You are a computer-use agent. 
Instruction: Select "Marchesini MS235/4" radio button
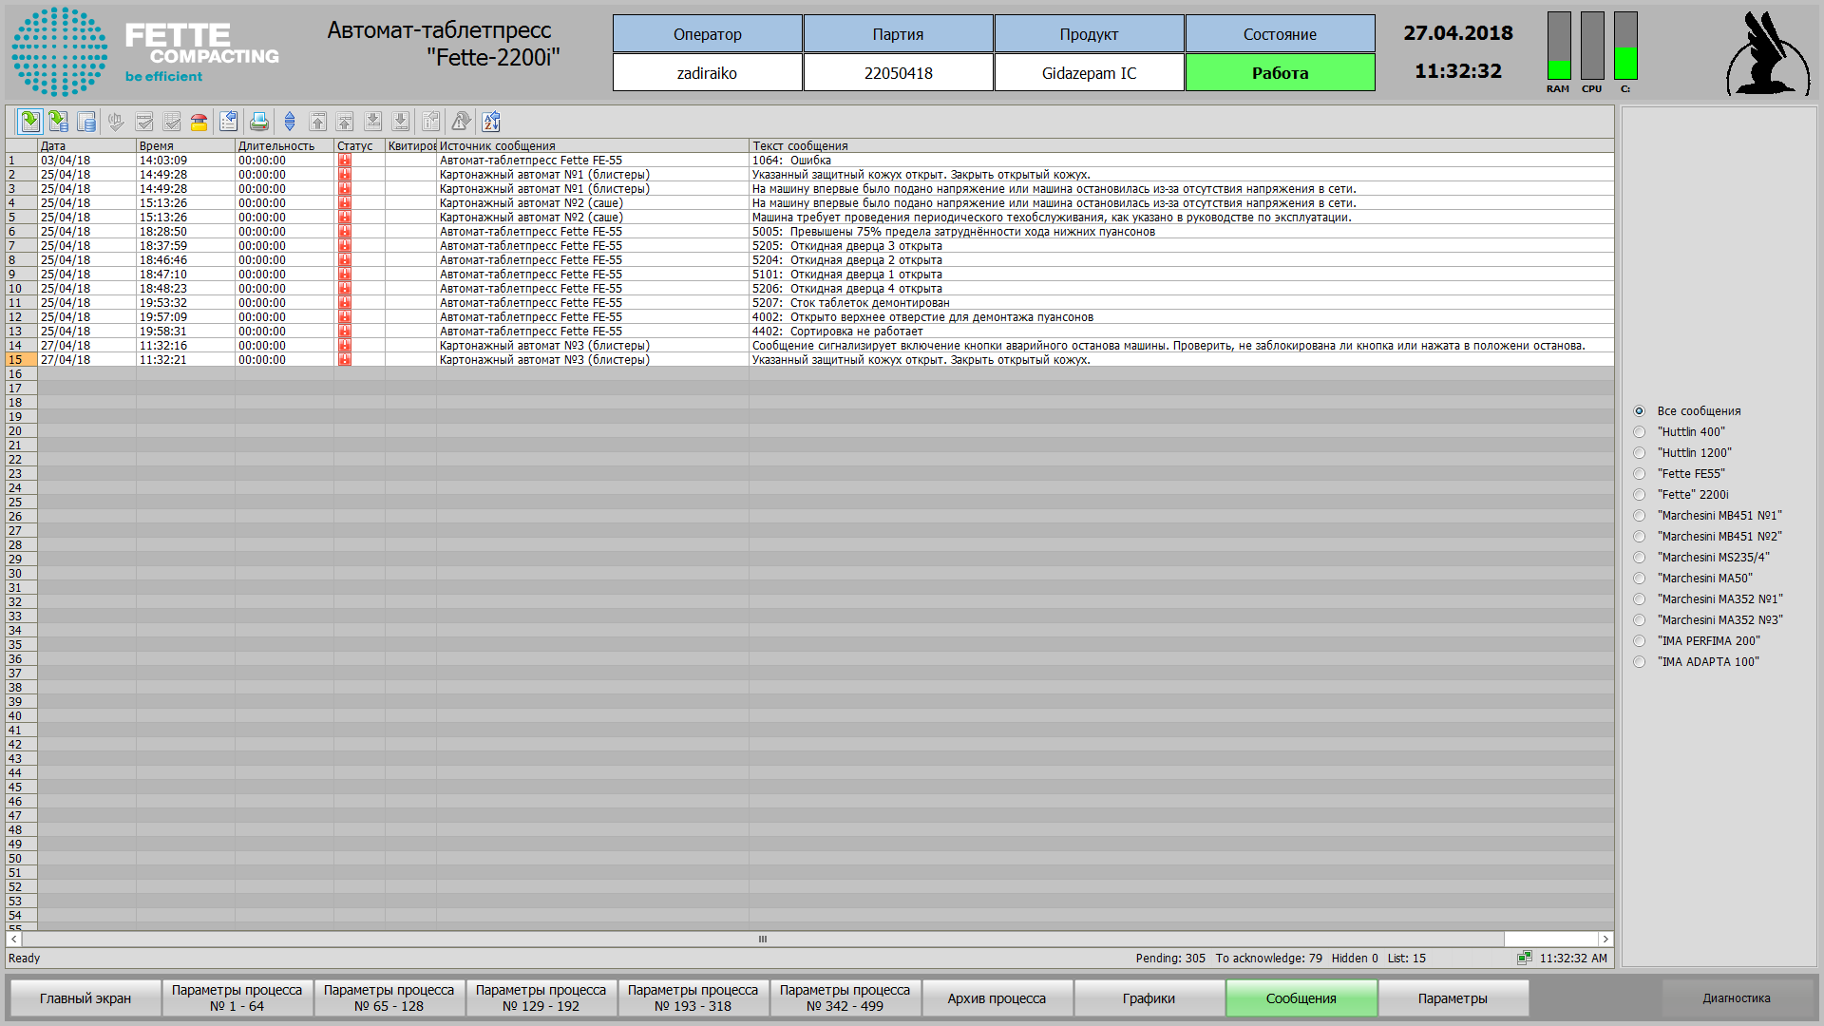tap(1640, 558)
